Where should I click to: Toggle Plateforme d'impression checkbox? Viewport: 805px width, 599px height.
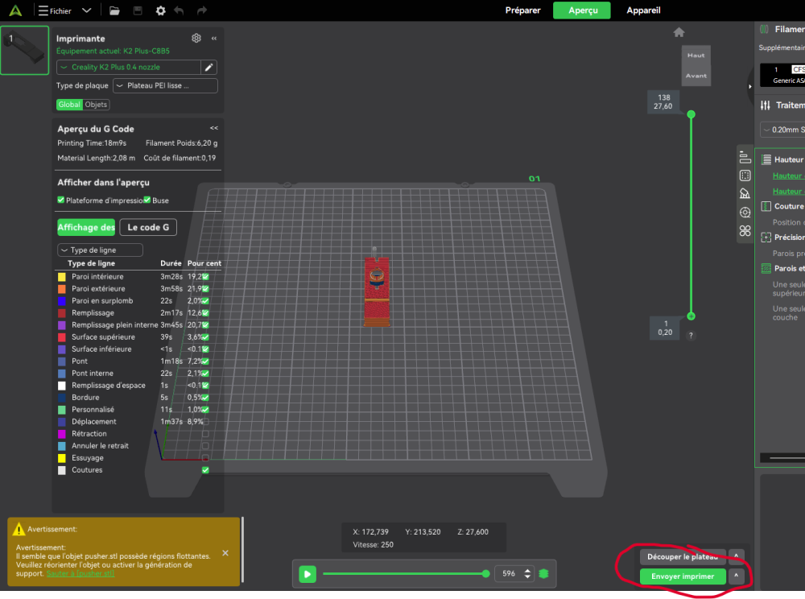(61, 200)
